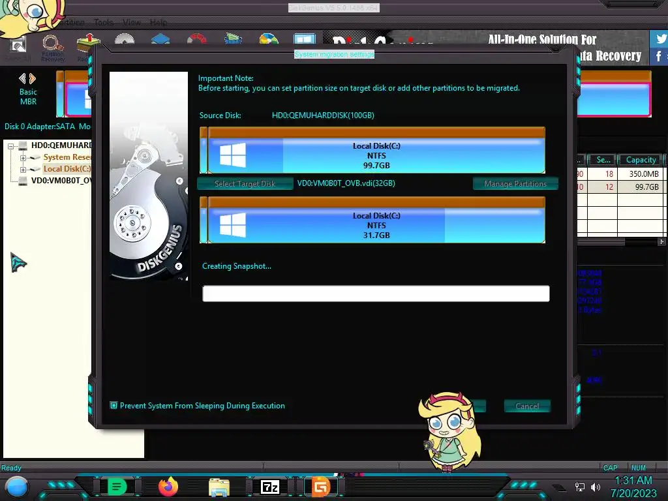Open 7-Zip from the taskbar

pyautogui.click(x=270, y=487)
